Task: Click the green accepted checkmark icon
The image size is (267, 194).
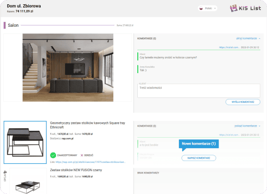Action: pyautogui.click(x=53, y=155)
